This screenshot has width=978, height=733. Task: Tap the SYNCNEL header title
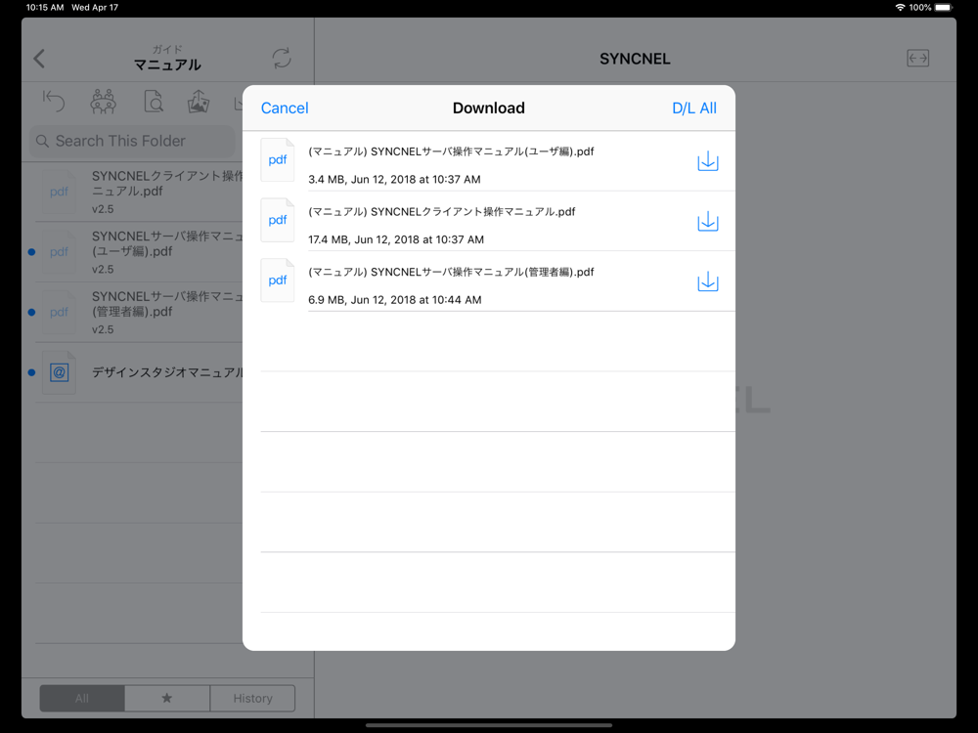pyautogui.click(x=635, y=59)
